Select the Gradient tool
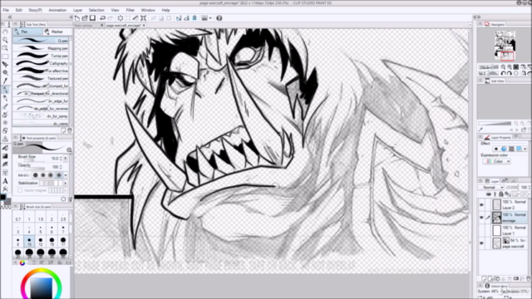Image resolution: width=532 pixels, height=299 pixels. pos(5,156)
